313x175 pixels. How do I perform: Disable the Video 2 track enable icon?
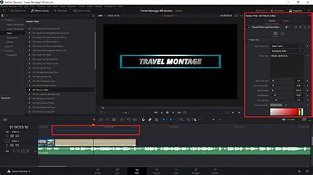pos(17,136)
